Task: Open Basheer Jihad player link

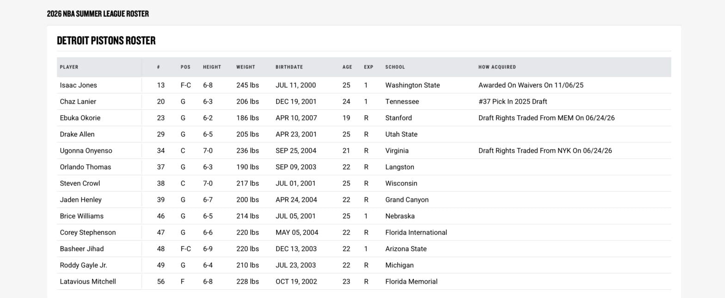Action: 82,249
